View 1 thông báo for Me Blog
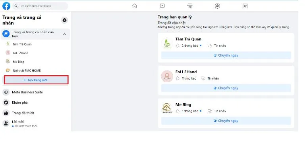 tap(190, 111)
